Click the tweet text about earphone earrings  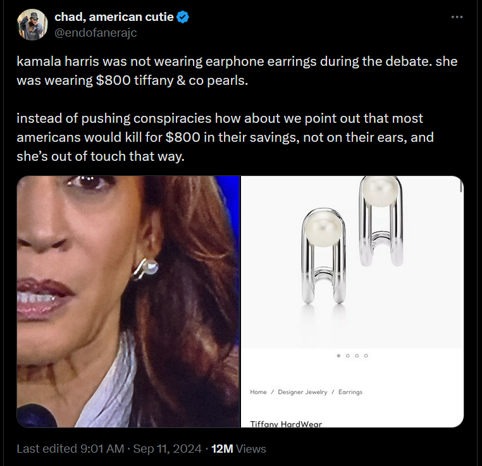(x=237, y=73)
